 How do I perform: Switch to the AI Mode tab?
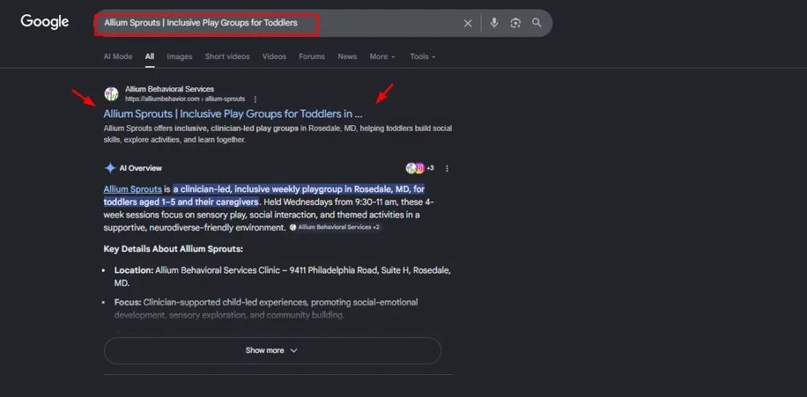pyautogui.click(x=117, y=57)
